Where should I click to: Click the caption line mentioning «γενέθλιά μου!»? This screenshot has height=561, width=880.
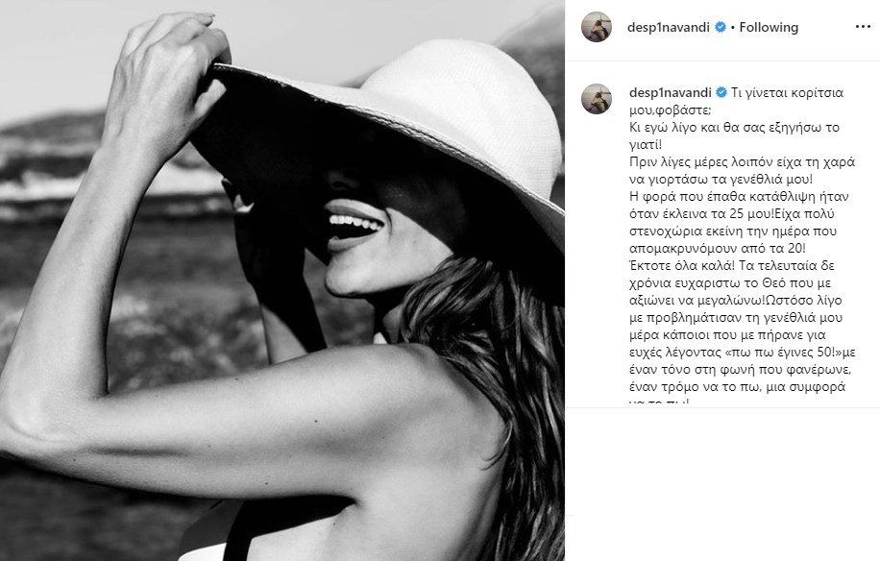tap(721, 179)
